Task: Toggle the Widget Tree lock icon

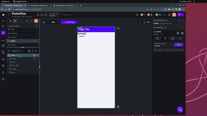Action: (x=29, y=51)
